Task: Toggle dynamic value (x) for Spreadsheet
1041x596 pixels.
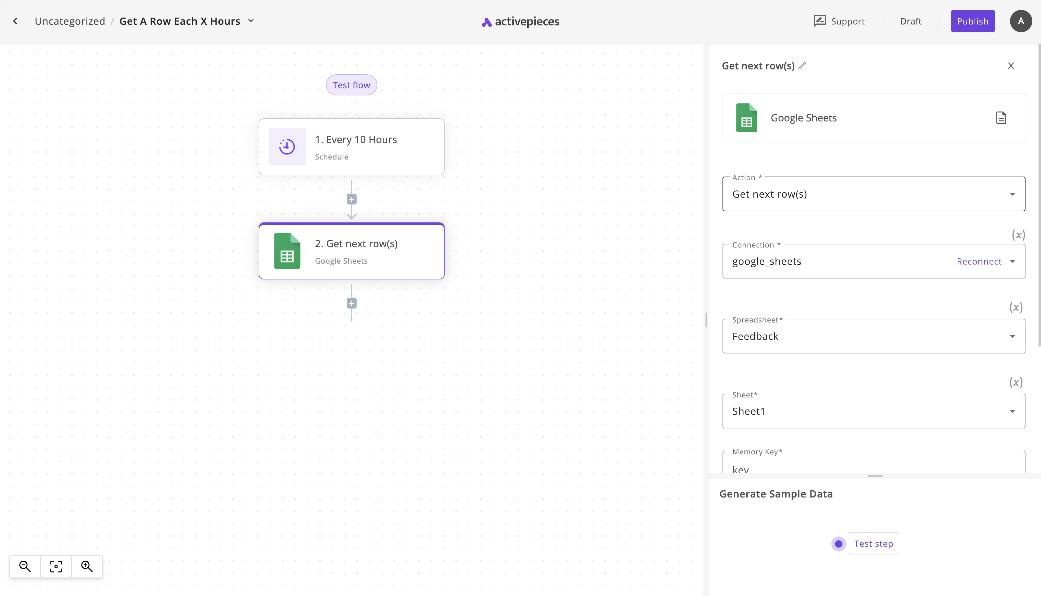Action: pyautogui.click(x=1016, y=307)
